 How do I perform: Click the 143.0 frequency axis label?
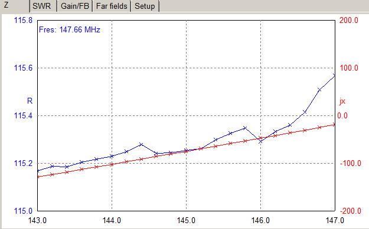tap(37, 221)
